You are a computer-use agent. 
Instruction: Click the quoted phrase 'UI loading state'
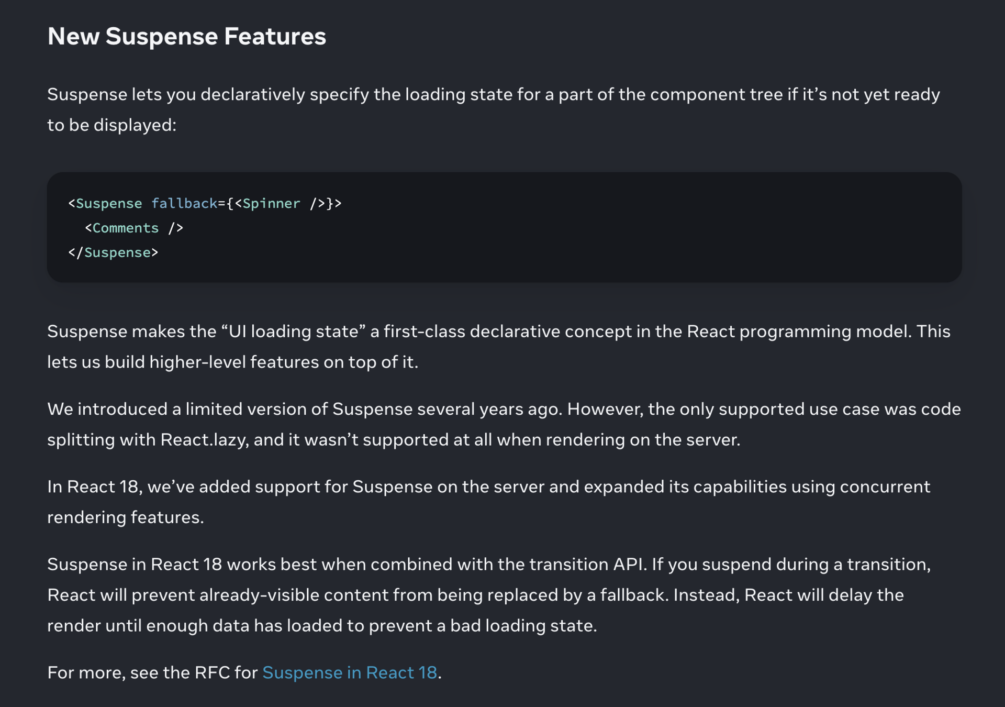(x=294, y=332)
